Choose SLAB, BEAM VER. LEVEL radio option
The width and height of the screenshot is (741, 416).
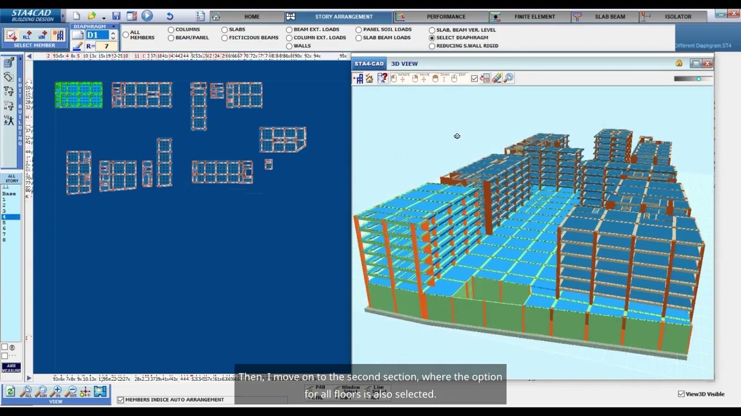click(x=432, y=30)
